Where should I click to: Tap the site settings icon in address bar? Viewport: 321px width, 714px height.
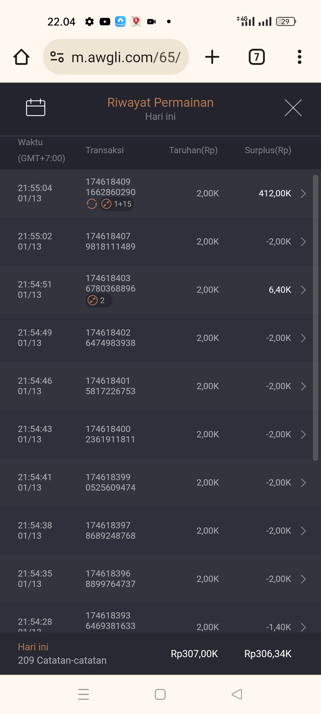(57, 57)
